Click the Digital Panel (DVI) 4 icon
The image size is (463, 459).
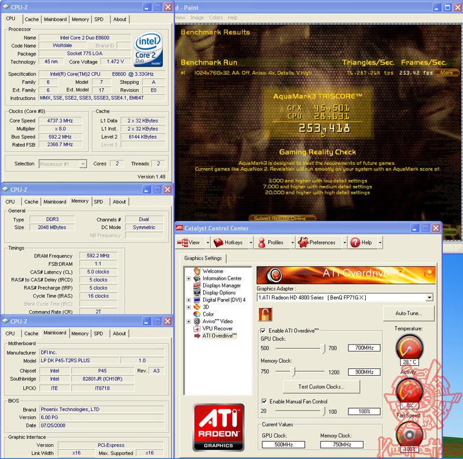pos(197,299)
